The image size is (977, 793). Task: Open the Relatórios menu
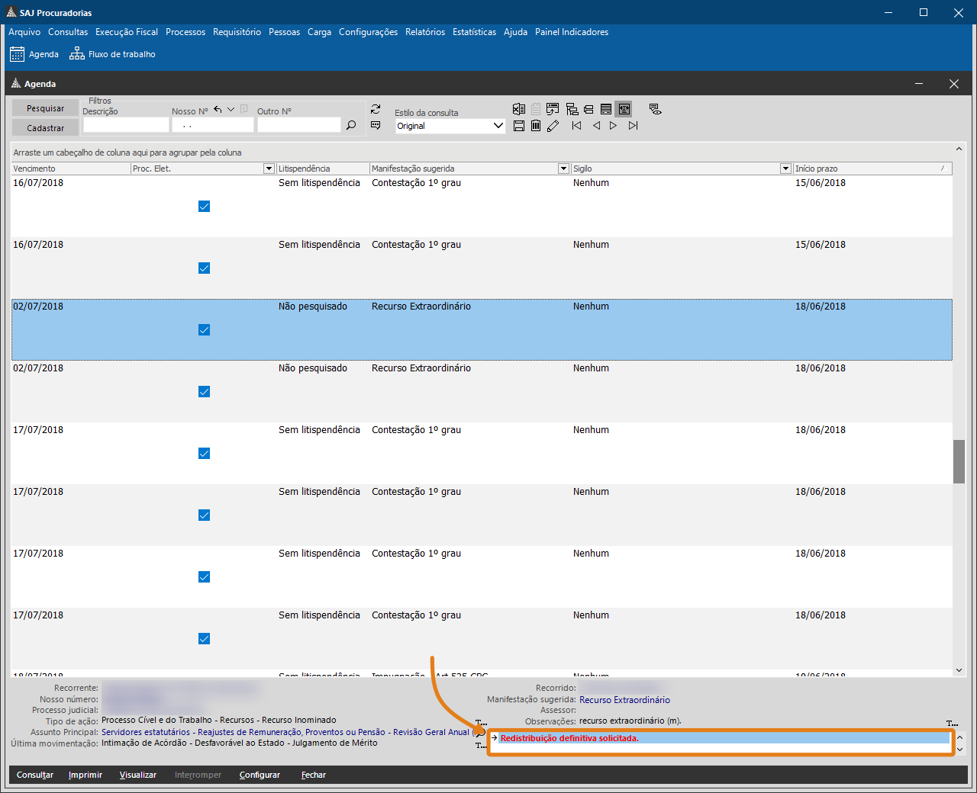[425, 32]
